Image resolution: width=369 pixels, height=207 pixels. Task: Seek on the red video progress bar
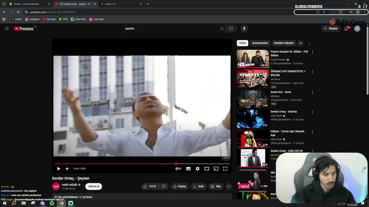pyautogui.click(x=142, y=164)
